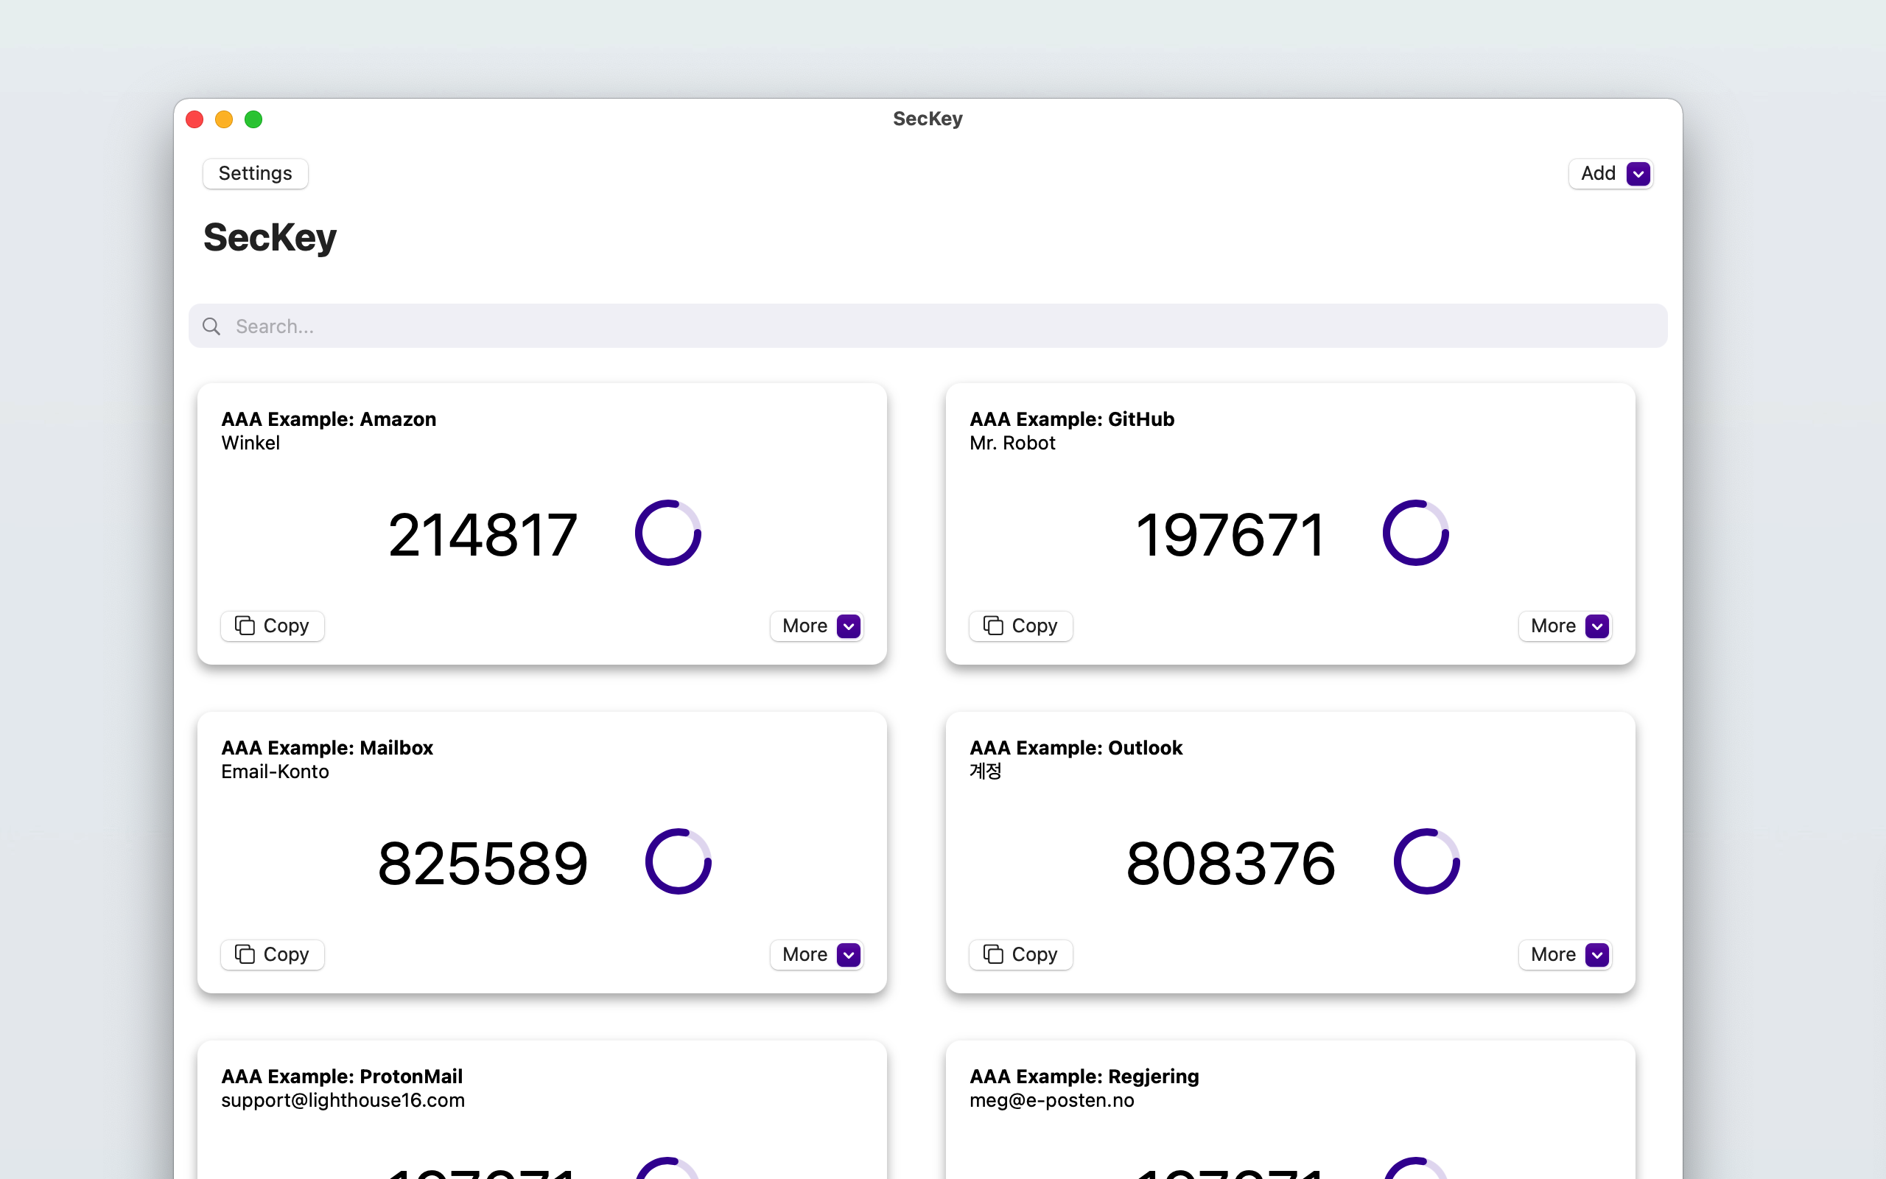The image size is (1886, 1179).
Task: Click the AAA Example: Outlook title
Action: pos(1076,747)
